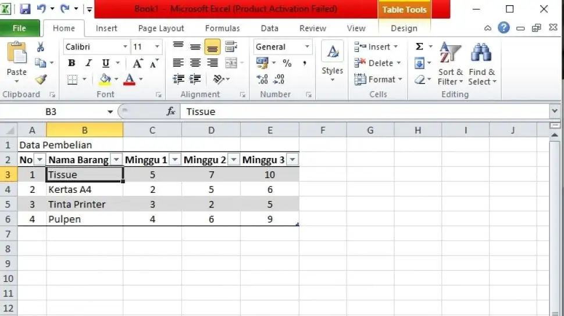This screenshot has width=564, height=316.
Task: Decrease indent
Action: click(179, 79)
